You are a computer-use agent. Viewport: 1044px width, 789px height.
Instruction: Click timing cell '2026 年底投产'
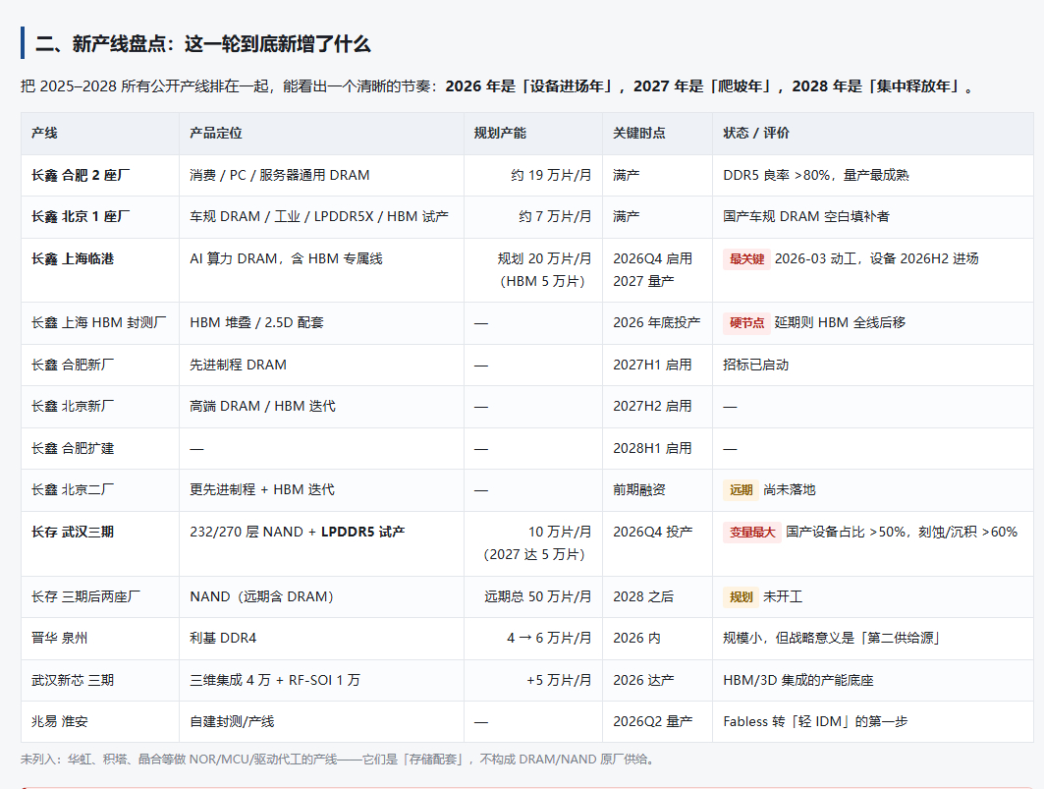656,322
